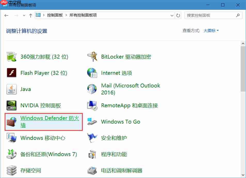Open recent locations chevron next to forward arrow
Viewport: 246px width, 178px height.
pyautogui.click(x=24, y=15)
